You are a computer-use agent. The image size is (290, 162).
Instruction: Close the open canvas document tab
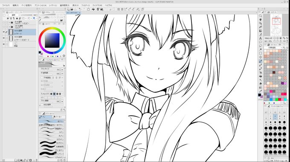tap(79, 13)
